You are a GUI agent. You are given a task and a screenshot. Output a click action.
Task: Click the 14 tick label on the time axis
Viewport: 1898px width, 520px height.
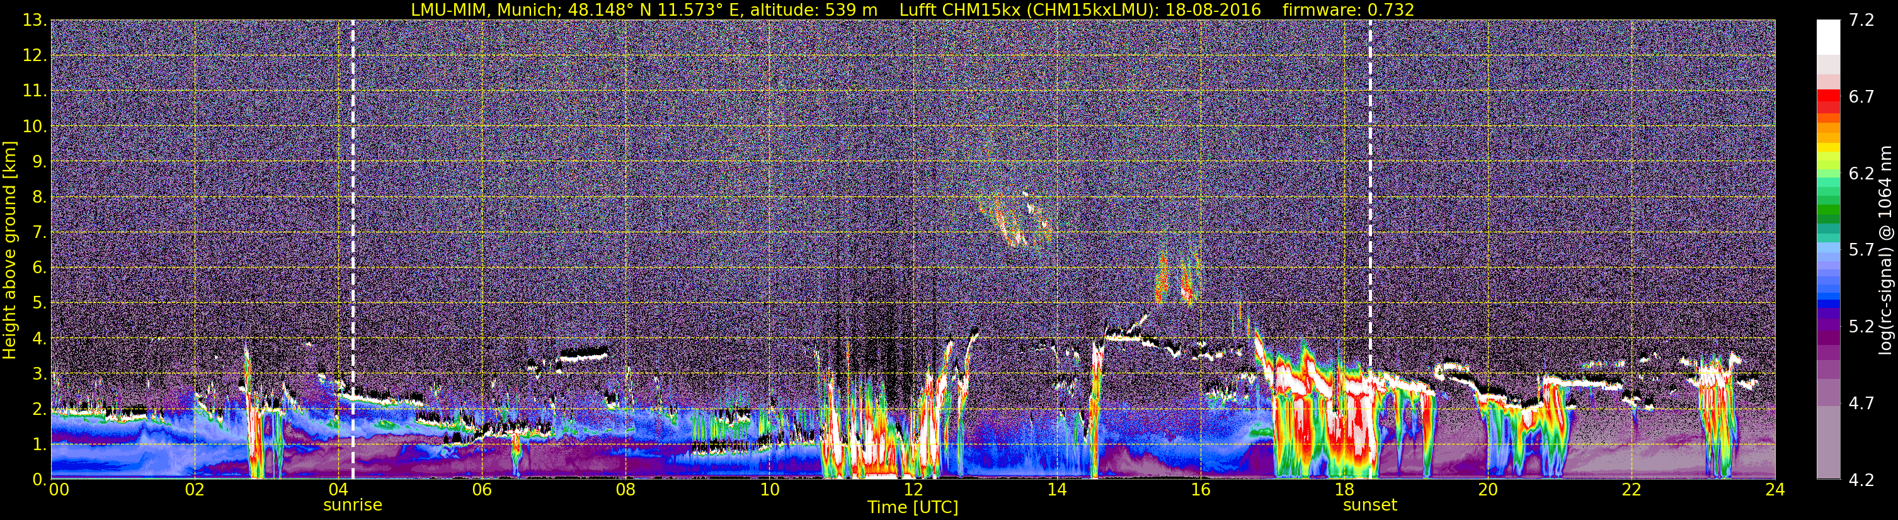1056,490
